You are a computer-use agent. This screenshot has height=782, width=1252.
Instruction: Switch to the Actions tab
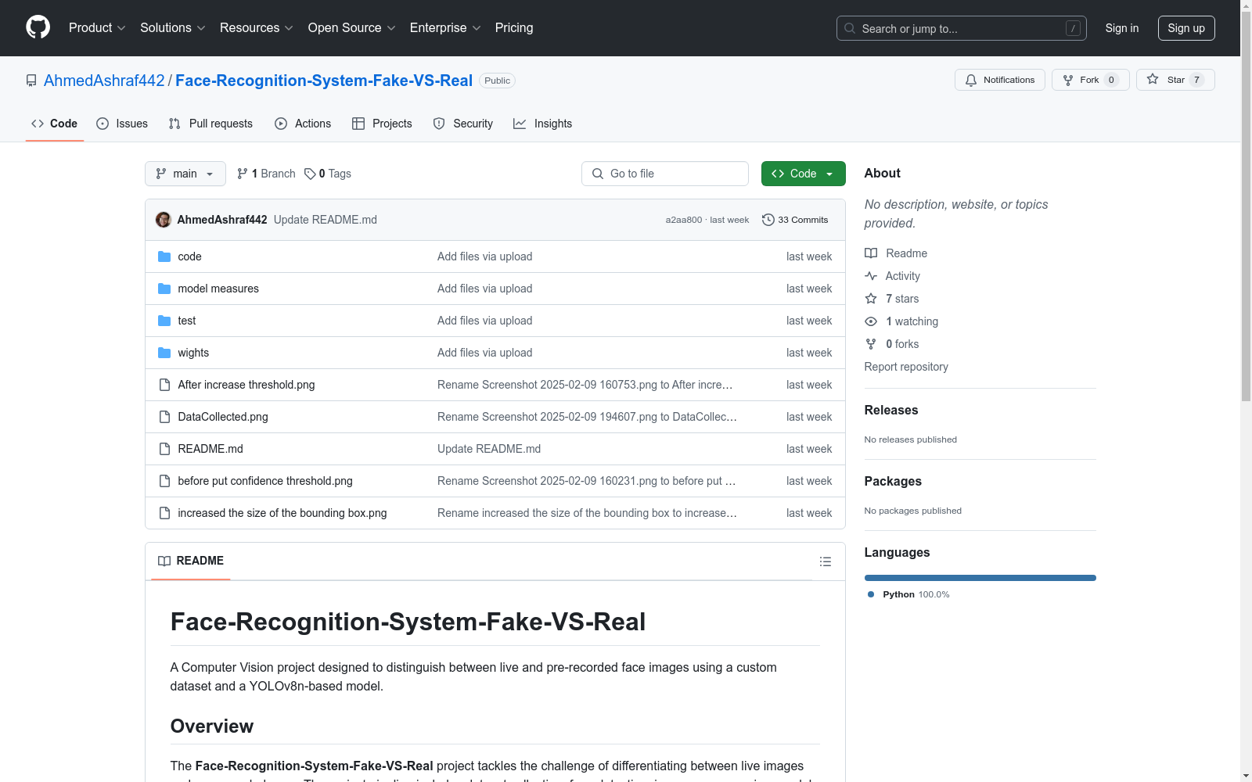pyautogui.click(x=303, y=124)
